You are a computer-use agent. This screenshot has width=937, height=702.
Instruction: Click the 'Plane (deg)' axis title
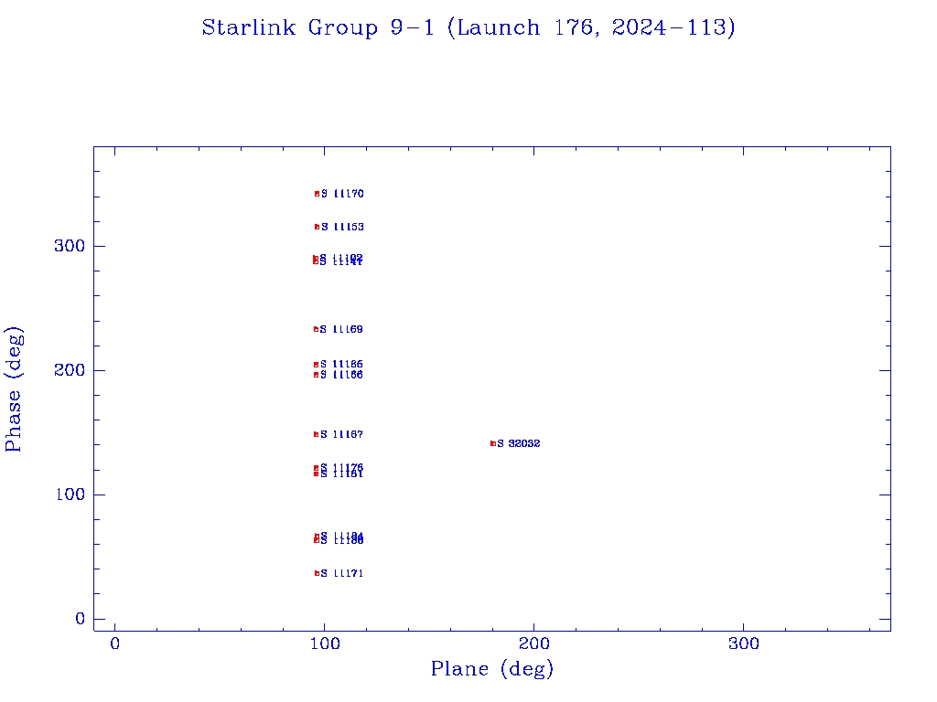(492, 668)
